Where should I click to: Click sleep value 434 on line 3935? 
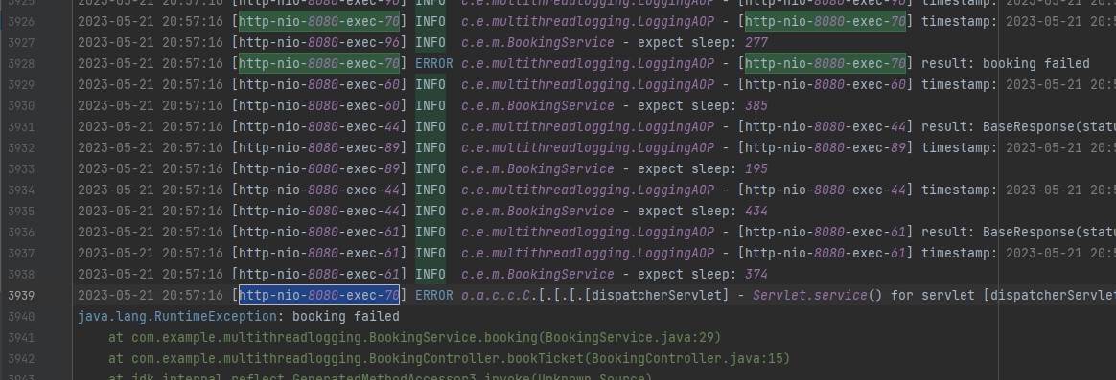[x=756, y=211]
